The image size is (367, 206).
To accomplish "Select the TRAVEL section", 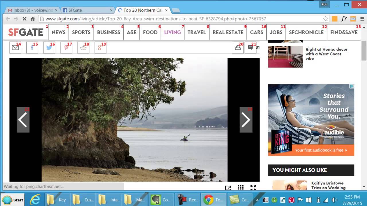I will [197, 32].
